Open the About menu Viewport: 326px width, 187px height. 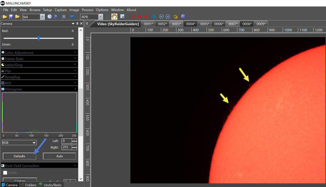pyautogui.click(x=131, y=10)
